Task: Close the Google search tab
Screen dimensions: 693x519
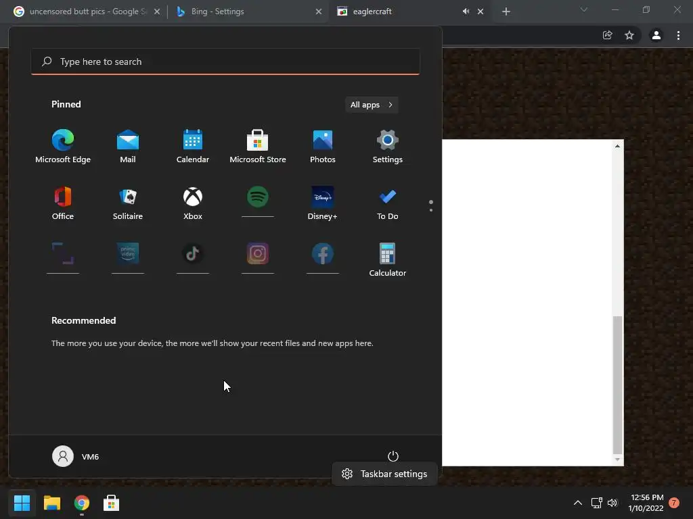Action: [157, 11]
